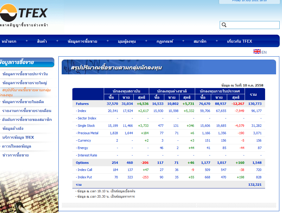Click the TFEX logo

coord(24,15)
